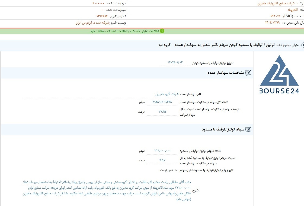This screenshot has height=206, width=304.
Task: Click the publisher status پذیرفته شده در فرابورس ایران
Action: [93, 23]
